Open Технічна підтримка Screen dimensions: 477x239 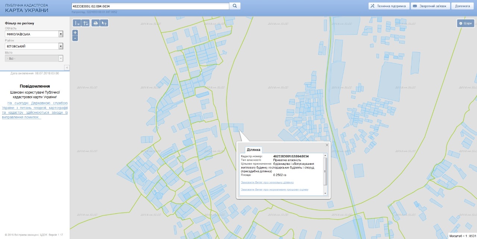click(x=389, y=6)
